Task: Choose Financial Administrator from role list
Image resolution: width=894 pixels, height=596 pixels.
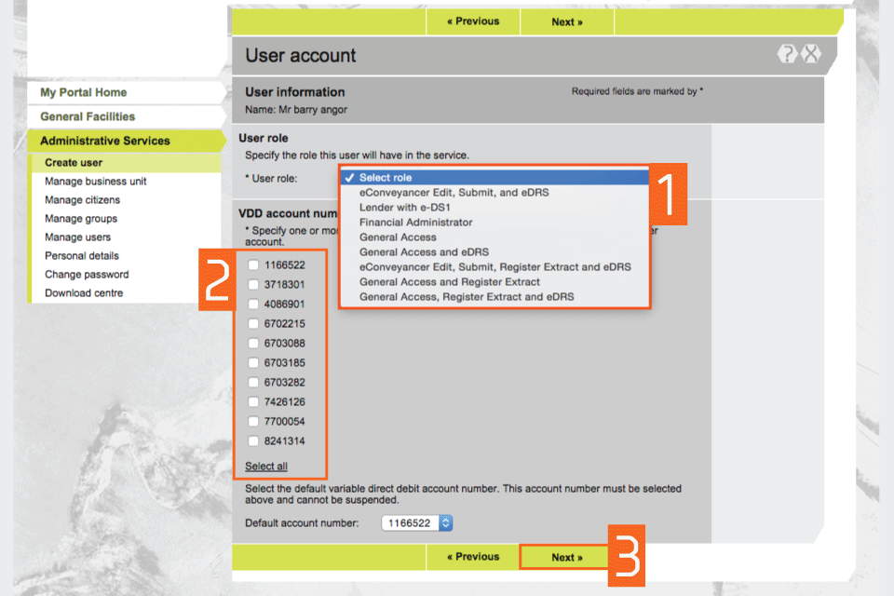Action: 415,223
